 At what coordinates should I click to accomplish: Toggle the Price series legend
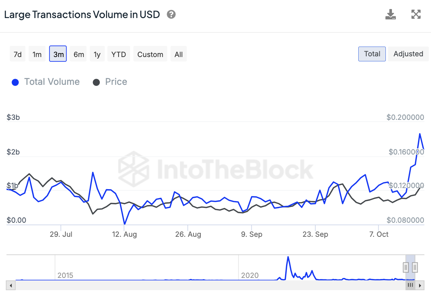click(x=110, y=82)
